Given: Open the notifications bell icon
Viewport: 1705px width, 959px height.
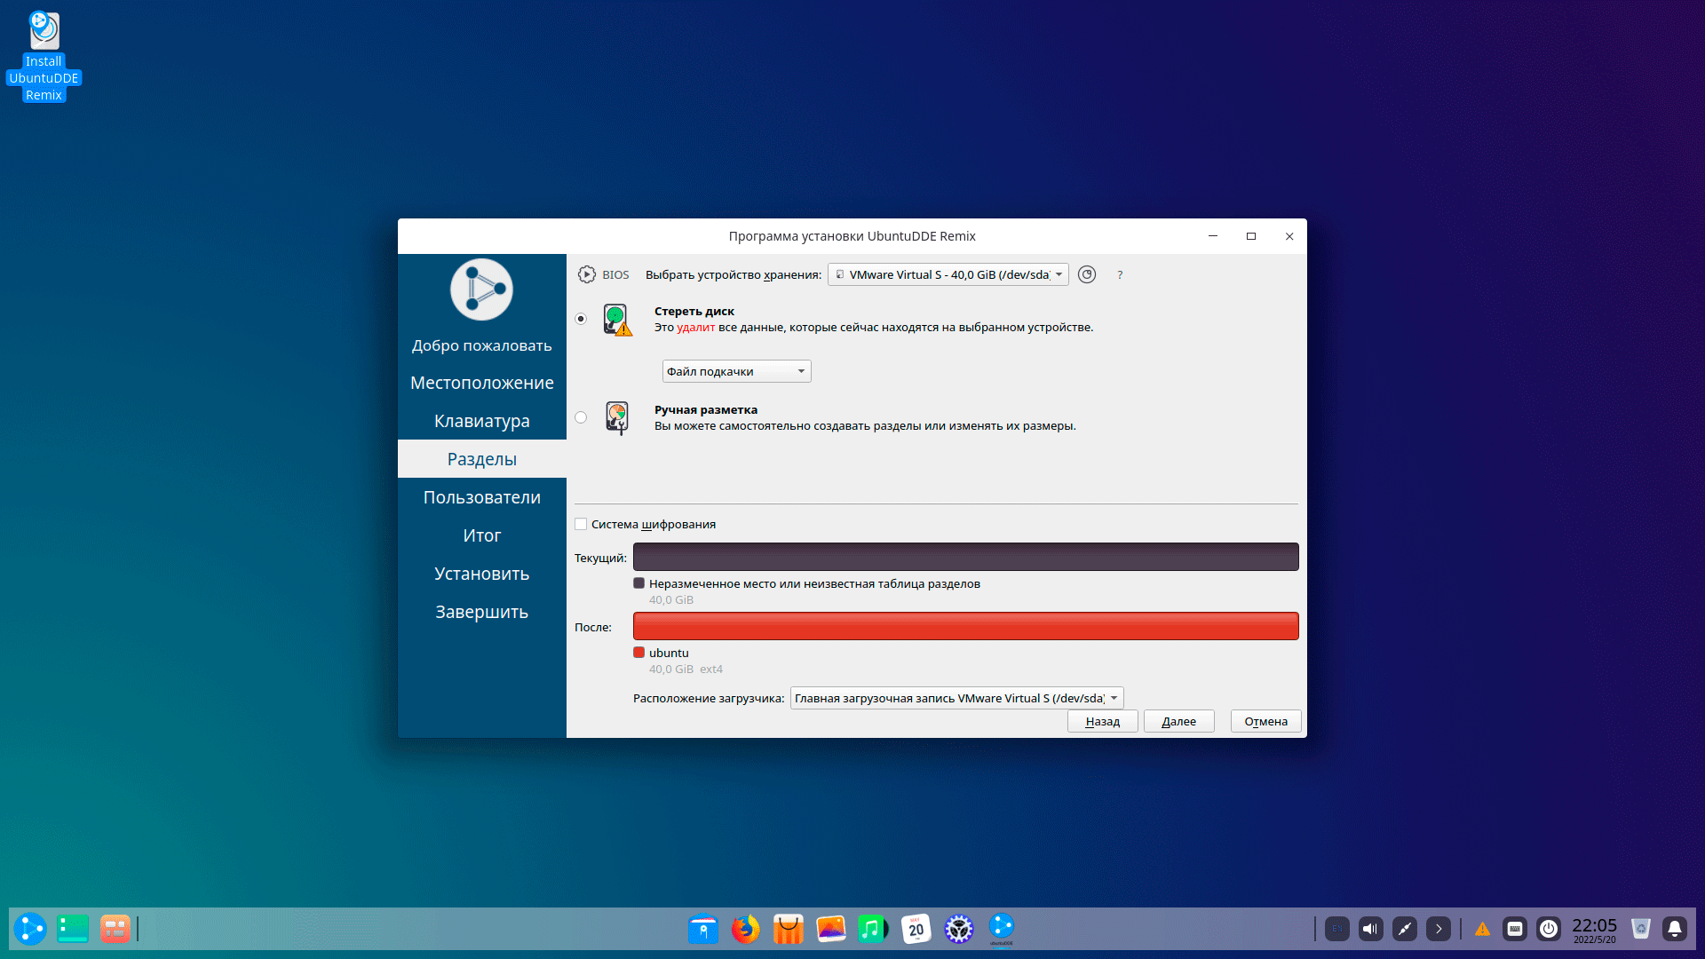Looking at the screenshot, I should [x=1675, y=929].
